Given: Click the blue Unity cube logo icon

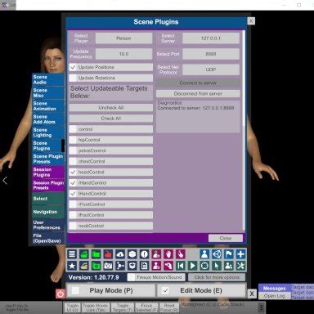Looking at the screenshot, I should (217, 254).
